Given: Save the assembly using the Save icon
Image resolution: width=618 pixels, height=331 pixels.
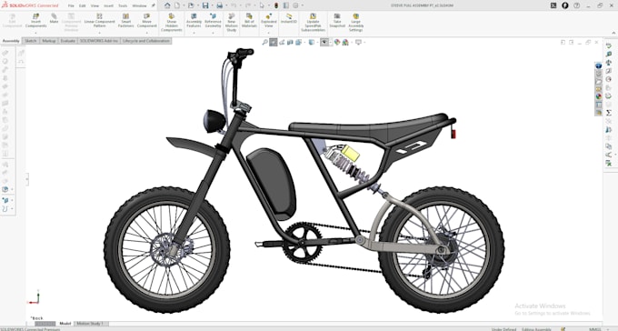Looking at the screenshot, I should (x=205, y=5).
